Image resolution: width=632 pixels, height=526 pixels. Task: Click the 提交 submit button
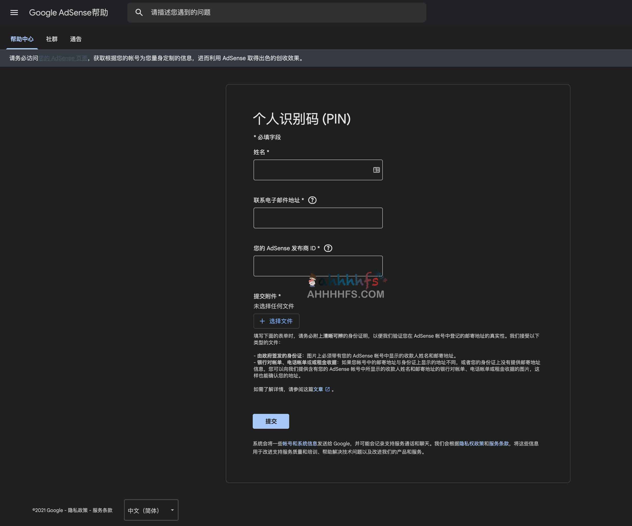pyautogui.click(x=271, y=421)
